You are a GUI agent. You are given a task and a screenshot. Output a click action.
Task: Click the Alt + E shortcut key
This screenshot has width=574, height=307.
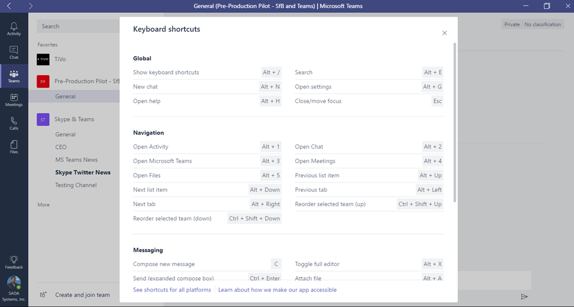pyautogui.click(x=433, y=72)
